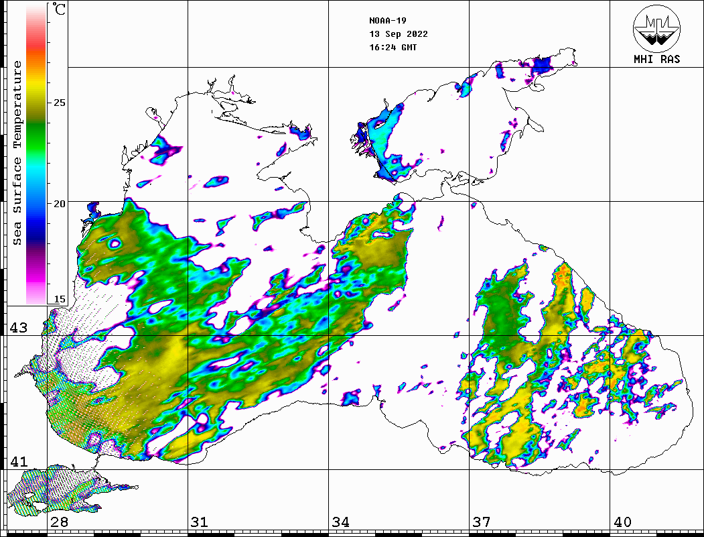Click the longitude label '37'

pyautogui.click(x=482, y=522)
